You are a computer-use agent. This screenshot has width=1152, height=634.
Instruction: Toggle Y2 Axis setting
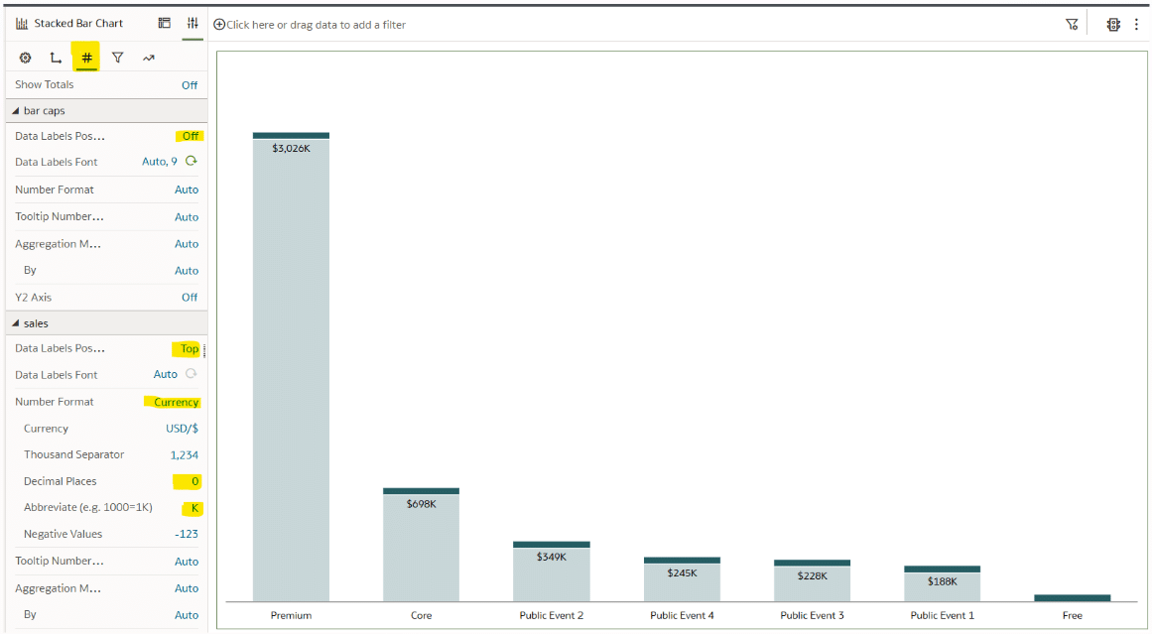pyautogui.click(x=190, y=297)
